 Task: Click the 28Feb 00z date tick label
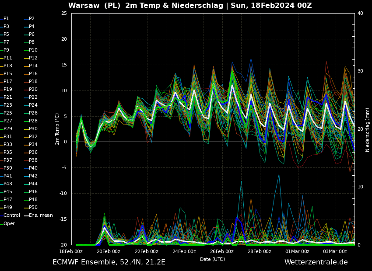click(x=260, y=252)
